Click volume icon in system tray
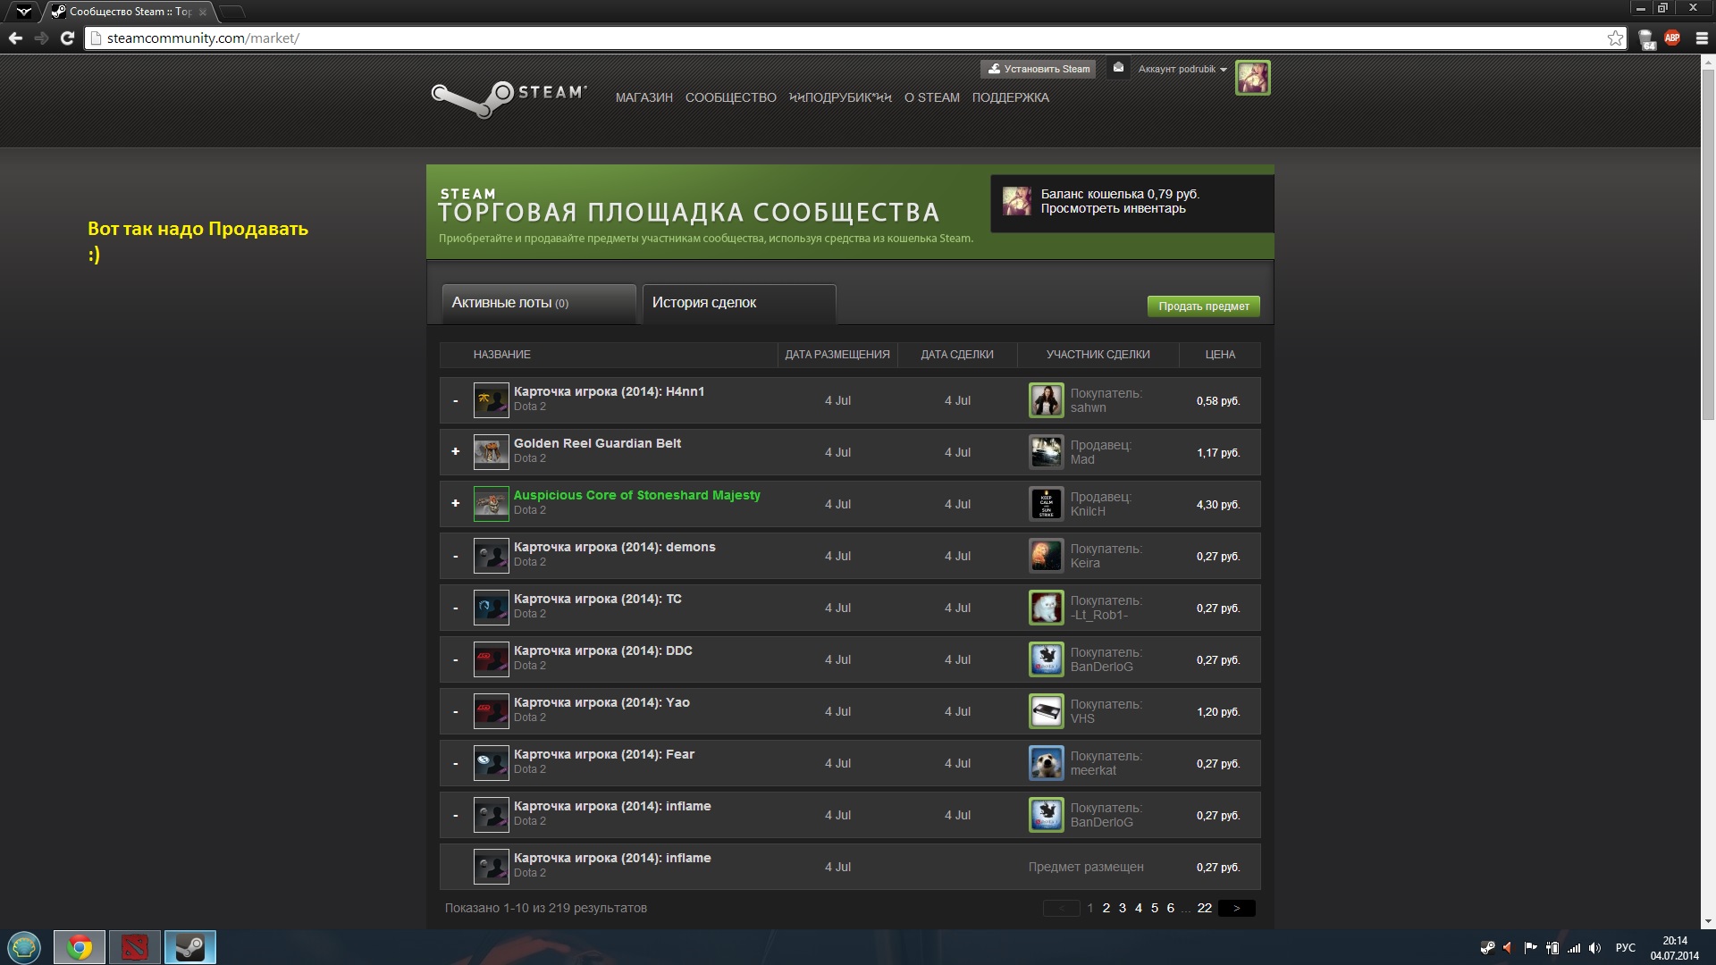This screenshot has height=965, width=1716. (1594, 948)
